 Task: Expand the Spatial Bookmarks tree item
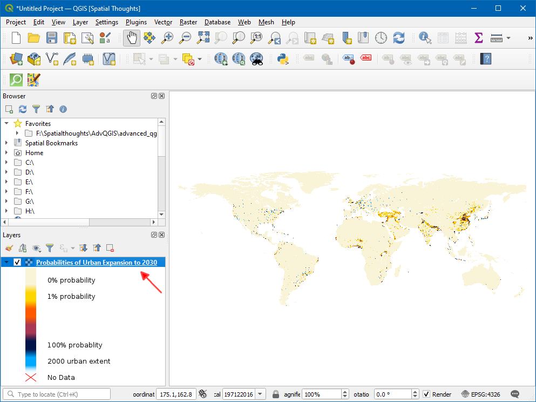point(6,143)
